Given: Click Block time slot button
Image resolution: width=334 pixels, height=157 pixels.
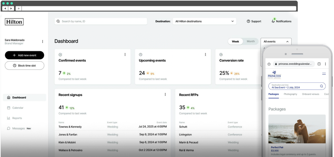Looking at the screenshot, I should click(x=24, y=65).
